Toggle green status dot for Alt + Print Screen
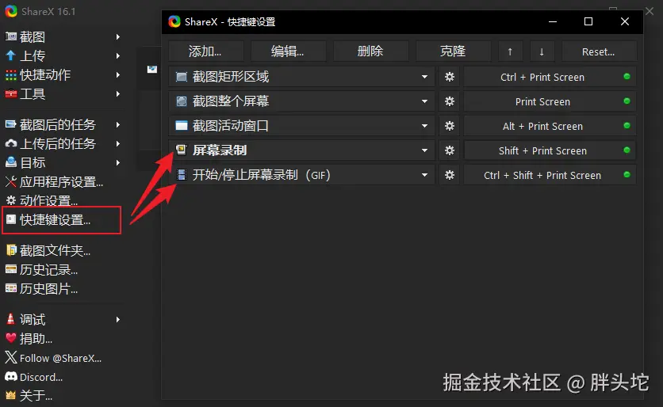The width and height of the screenshot is (663, 407). [x=627, y=125]
